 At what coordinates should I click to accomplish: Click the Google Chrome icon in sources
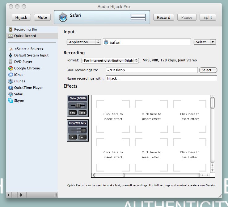click(x=11, y=68)
